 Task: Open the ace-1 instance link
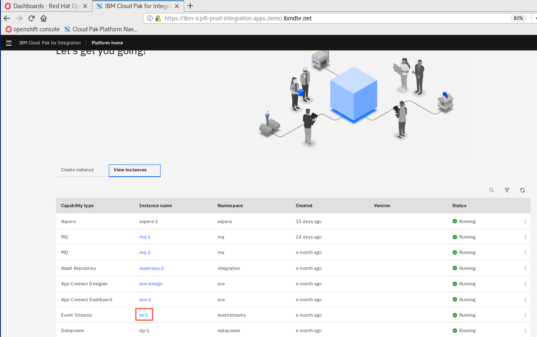tap(145, 300)
